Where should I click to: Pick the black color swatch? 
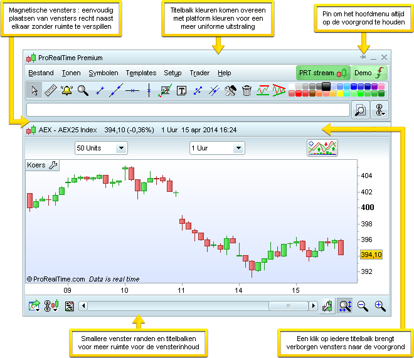(x=326, y=86)
